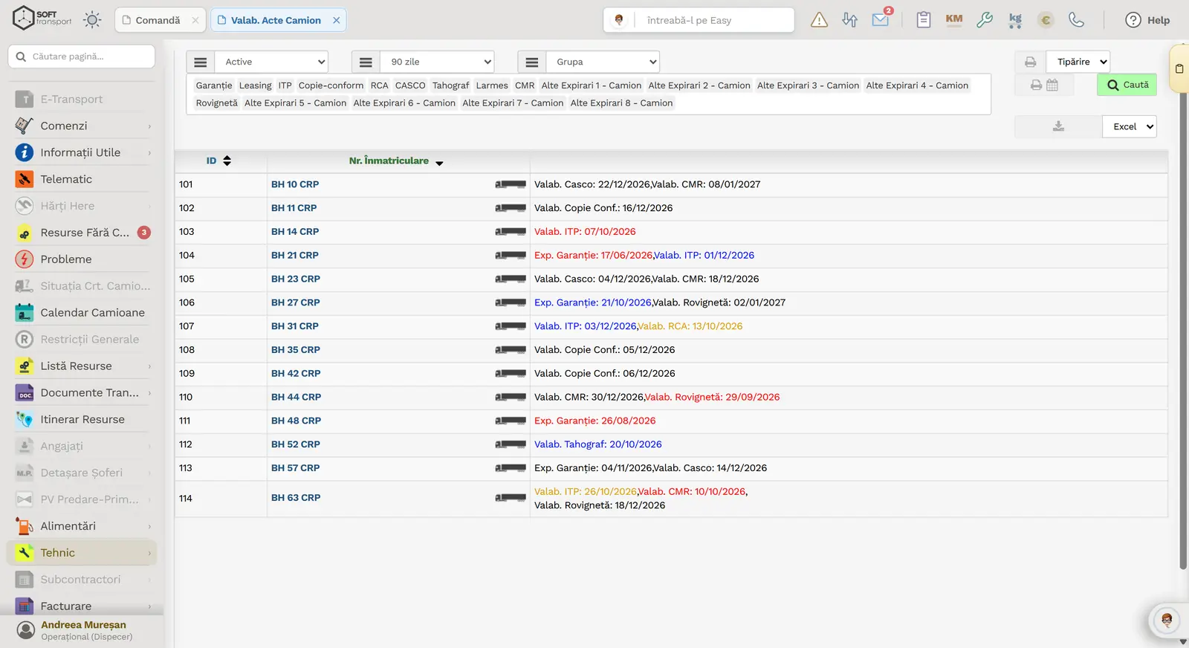Switch to the Comandă tab
This screenshot has height=648, width=1189.
(159, 20)
